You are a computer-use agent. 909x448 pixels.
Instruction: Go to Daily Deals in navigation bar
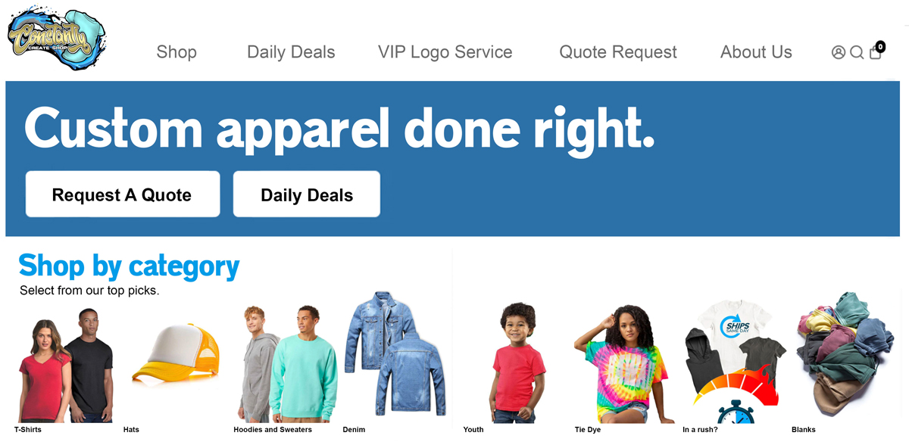pyautogui.click(x=291, y=52)
